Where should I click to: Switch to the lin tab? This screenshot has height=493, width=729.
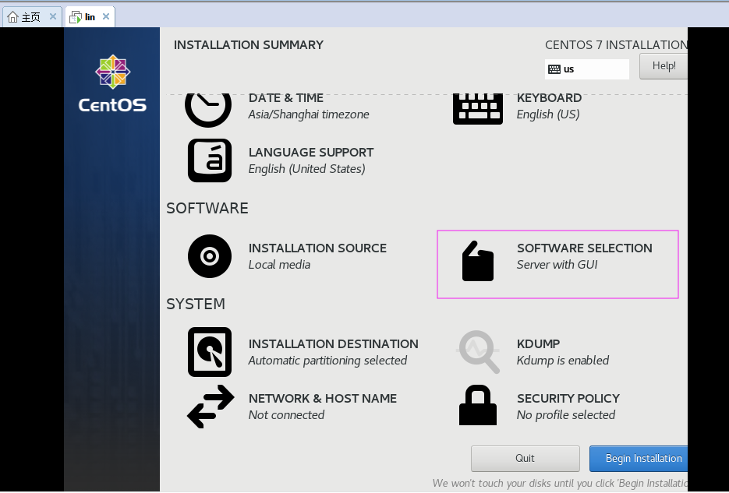click(x=90, y=17)
